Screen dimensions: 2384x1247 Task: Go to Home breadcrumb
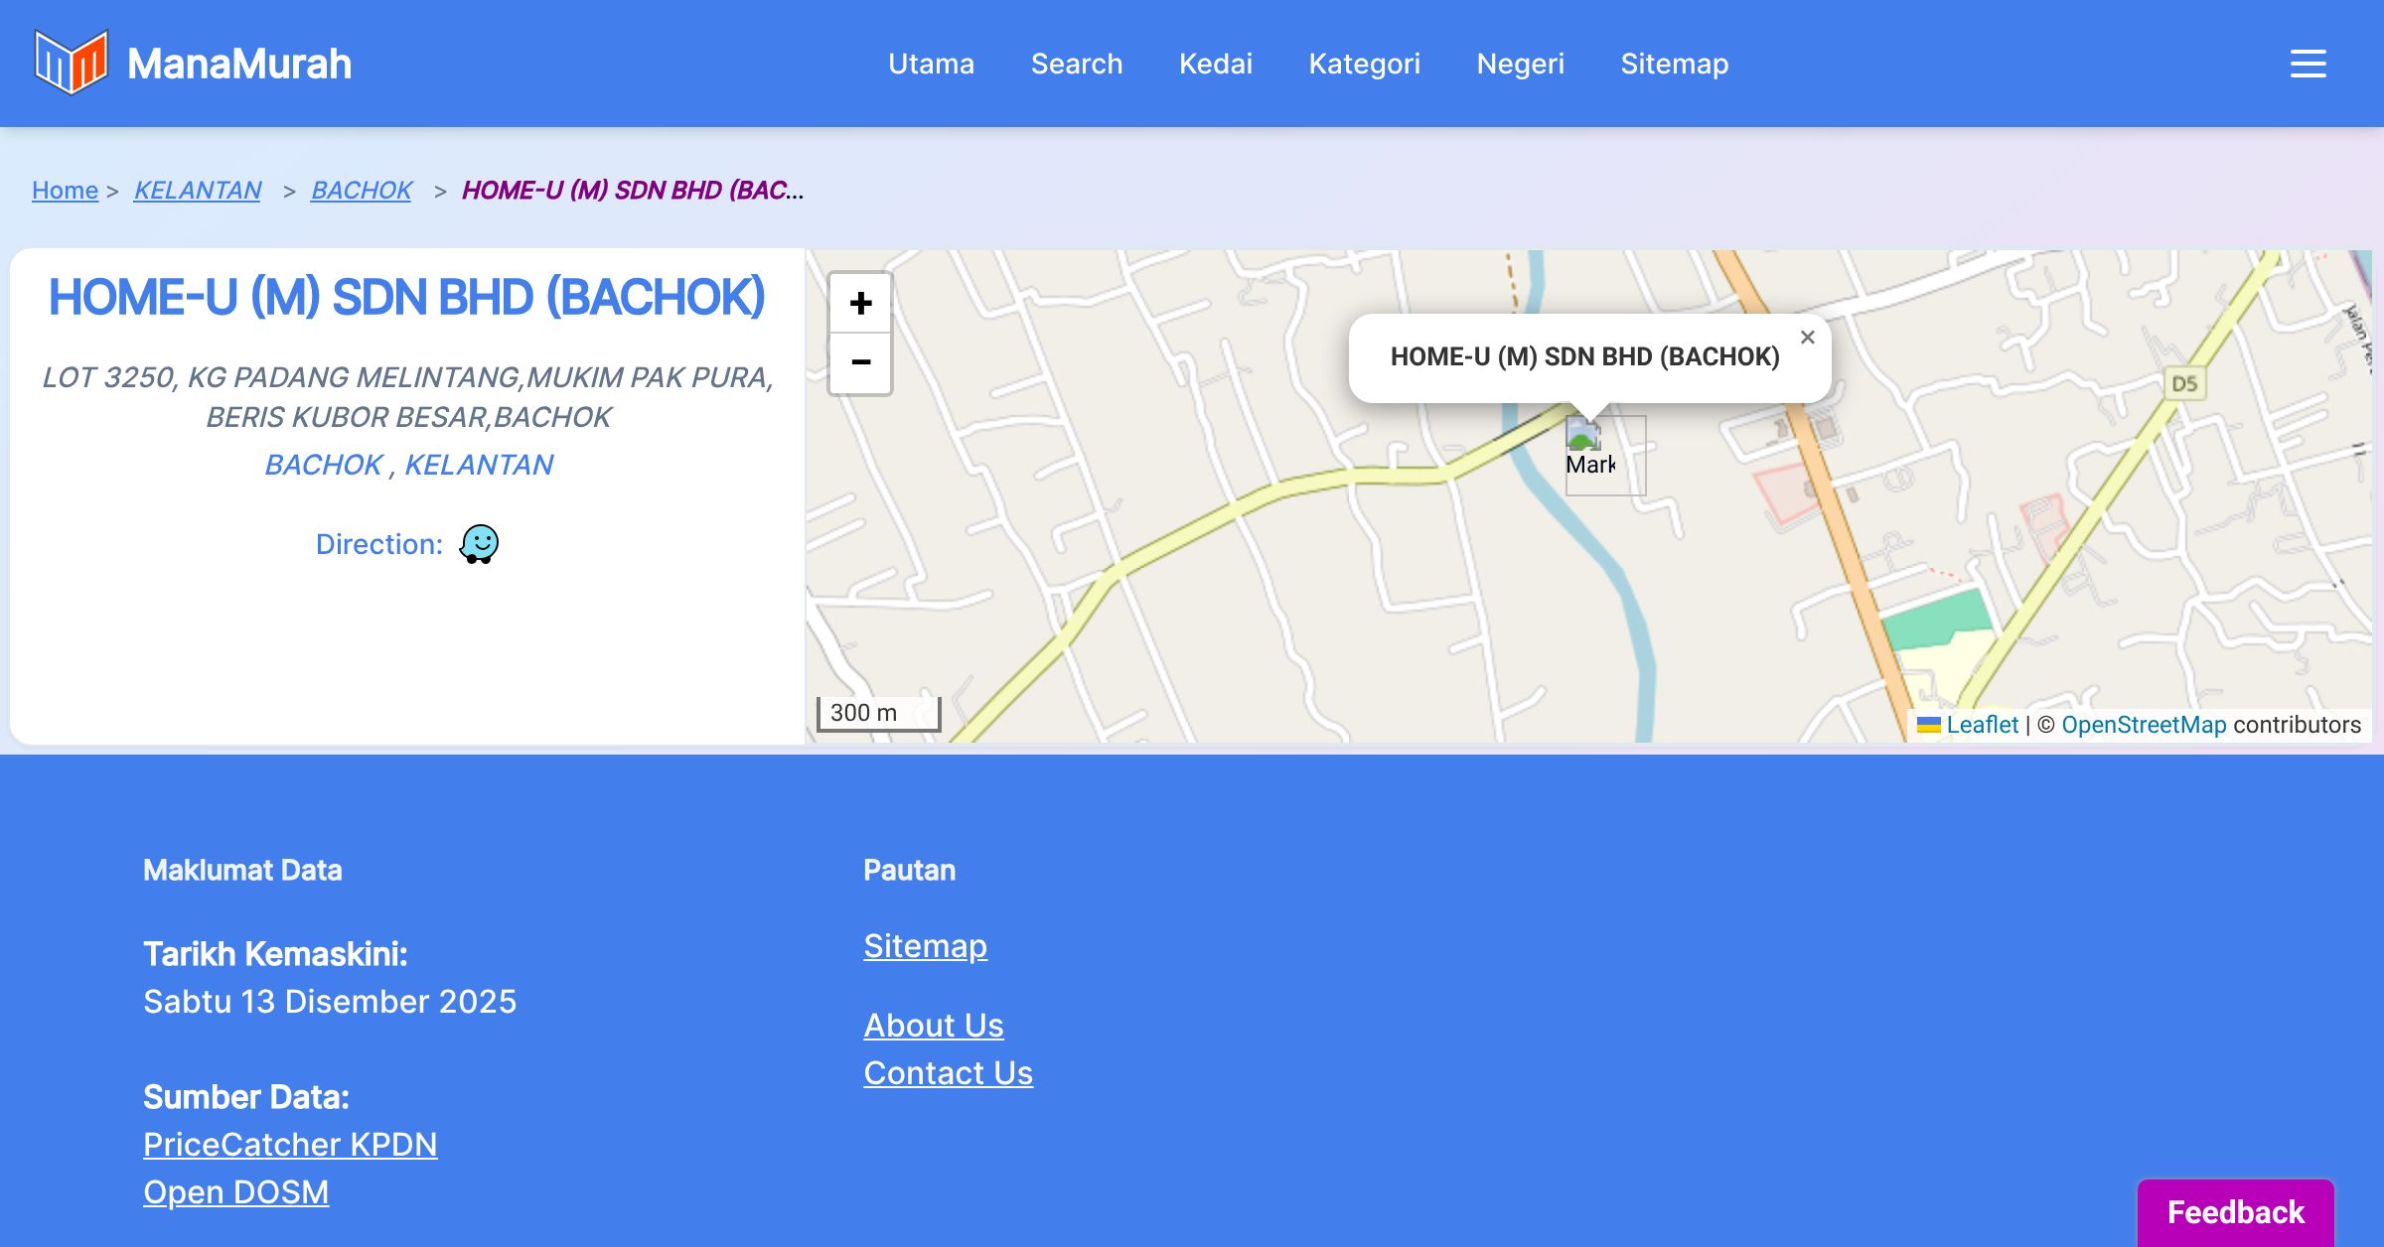65,190
